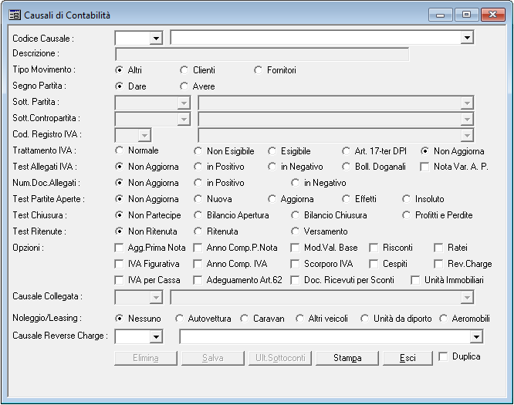Enable the Agg.Prima Nota checkbox
The height and width of the screenshot is (405, 514).
click(119, 248)
